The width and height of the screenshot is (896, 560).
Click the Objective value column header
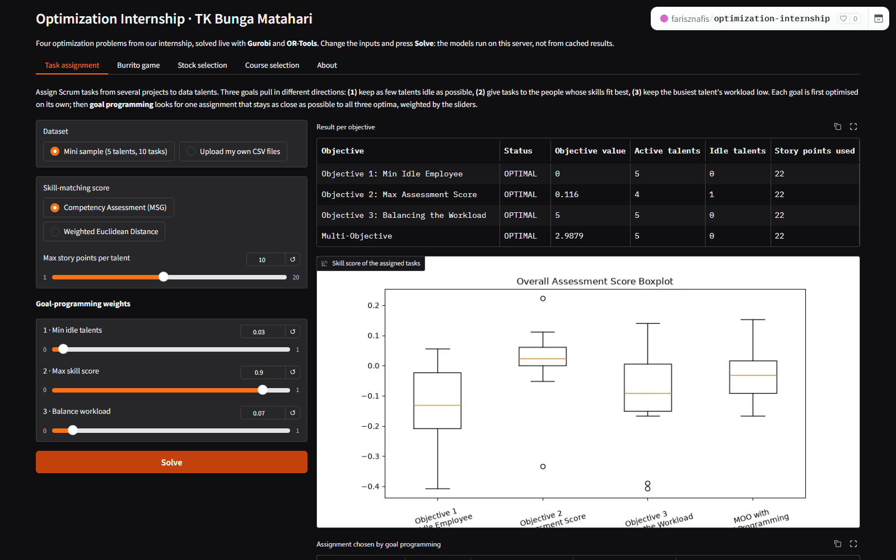pos(590,151)
